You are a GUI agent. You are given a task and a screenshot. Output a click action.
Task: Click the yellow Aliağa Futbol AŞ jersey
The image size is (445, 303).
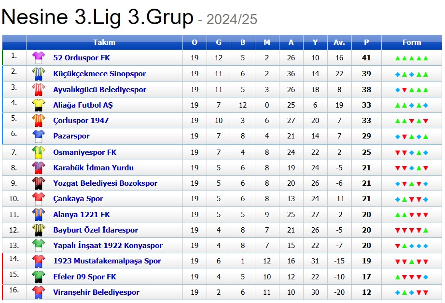pos(38,105)
